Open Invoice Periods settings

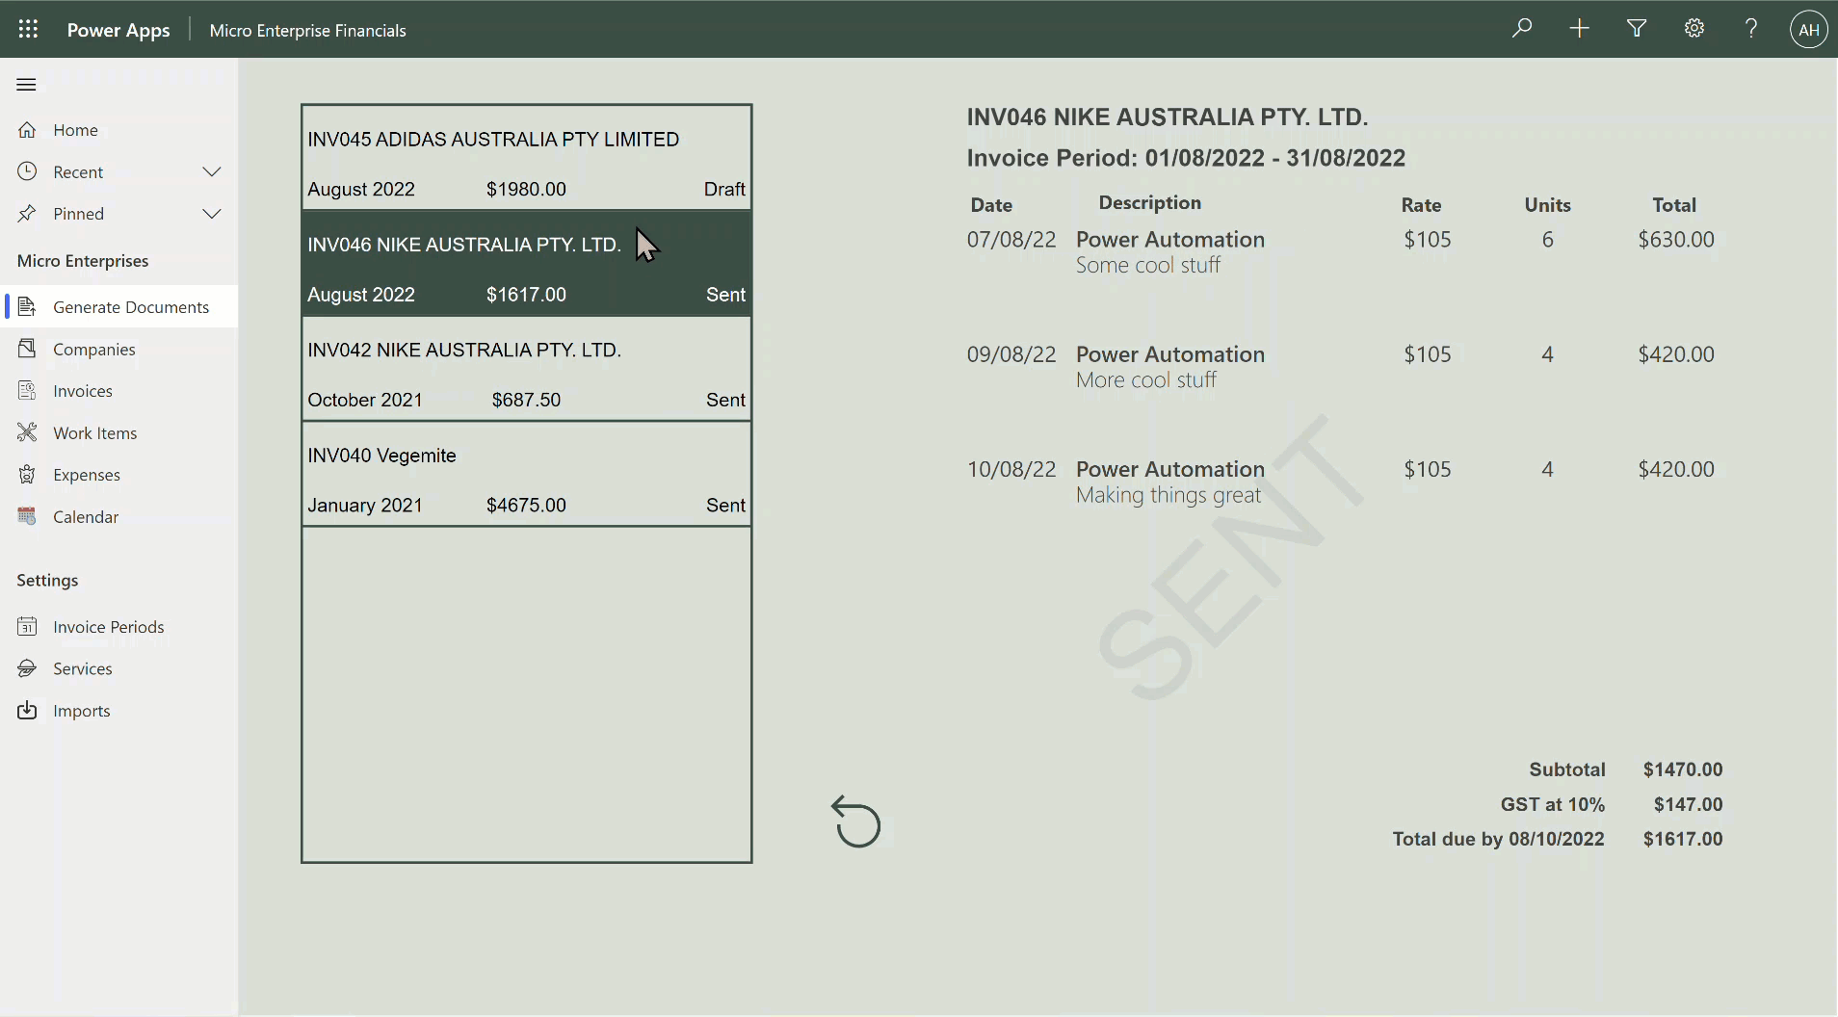click(119, 626)
